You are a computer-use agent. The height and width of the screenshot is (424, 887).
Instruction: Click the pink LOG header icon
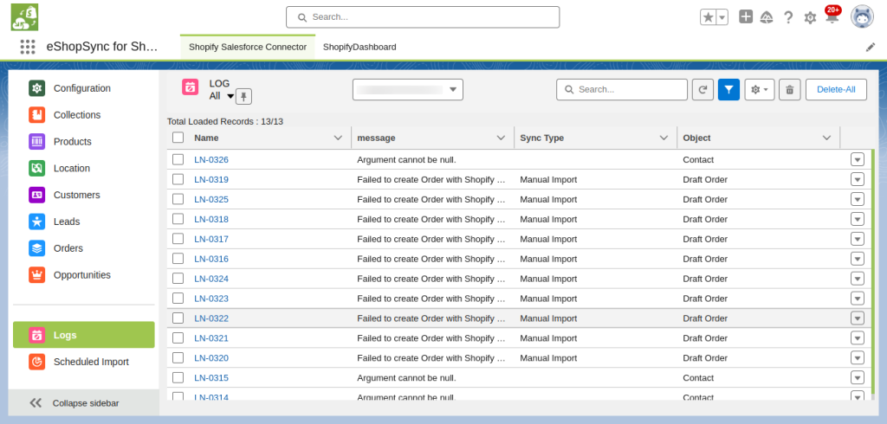pos(190,87)
